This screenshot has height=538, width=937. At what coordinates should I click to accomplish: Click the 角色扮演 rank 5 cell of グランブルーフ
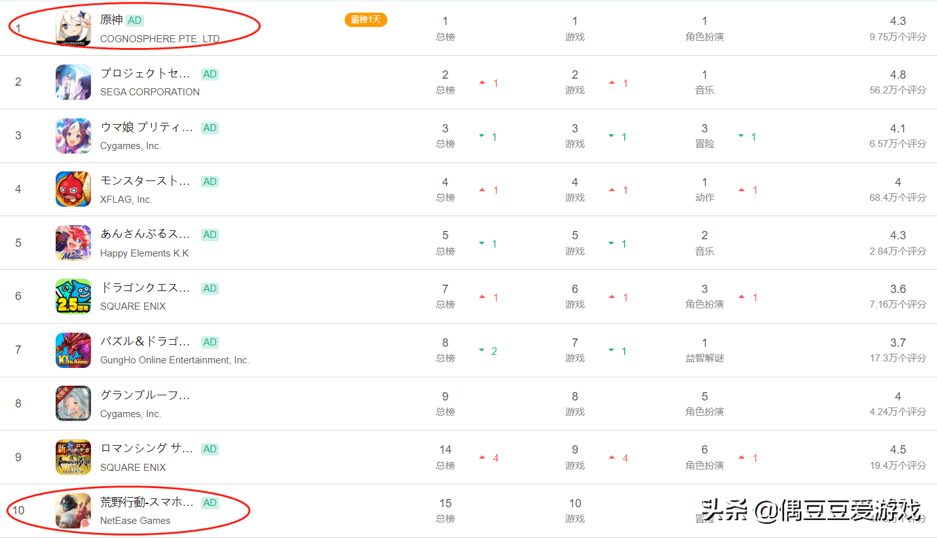click(x=705, y=404)
